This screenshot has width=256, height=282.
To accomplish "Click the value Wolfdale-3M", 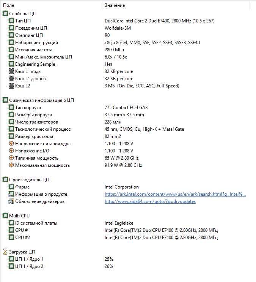I will (x=118, y=28).
